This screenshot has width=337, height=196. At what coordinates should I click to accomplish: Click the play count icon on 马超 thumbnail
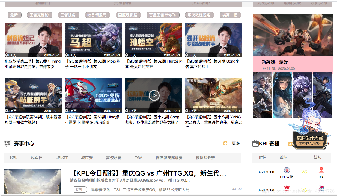coord(67,55)
